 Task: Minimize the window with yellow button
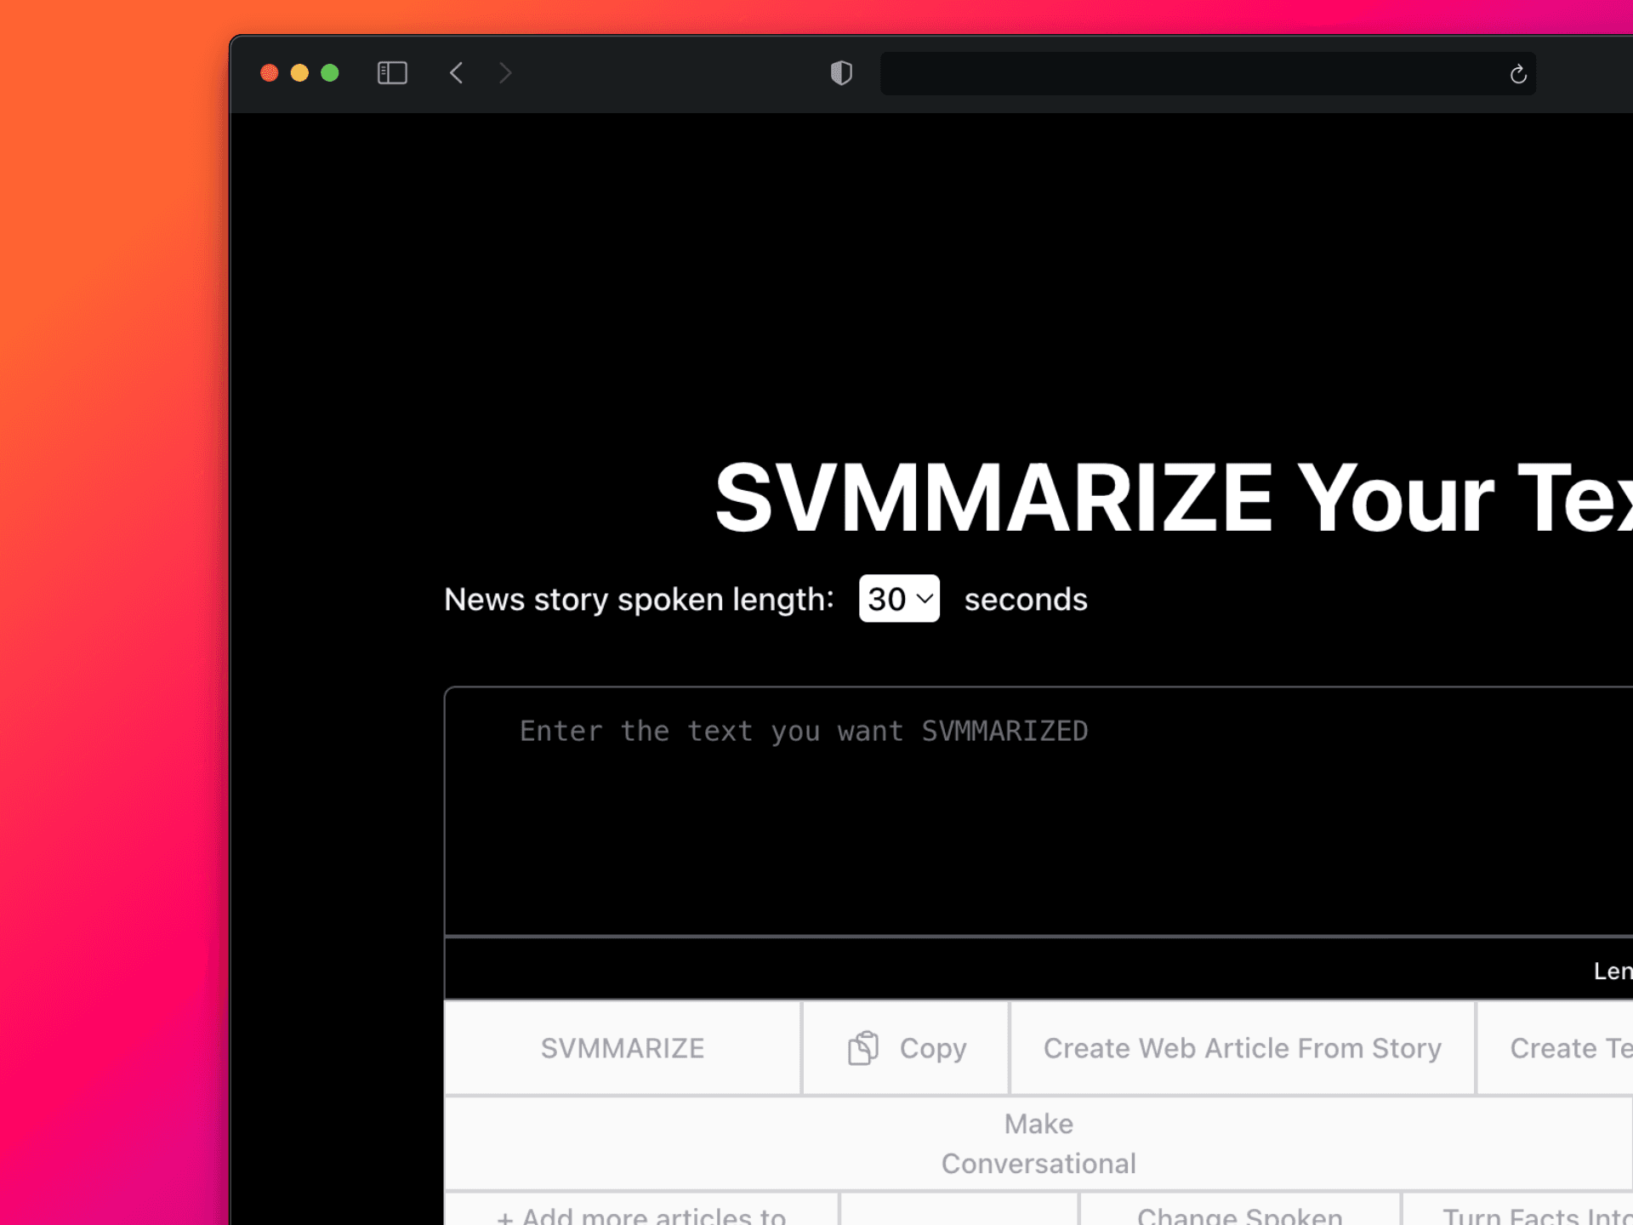coord(299,73)
